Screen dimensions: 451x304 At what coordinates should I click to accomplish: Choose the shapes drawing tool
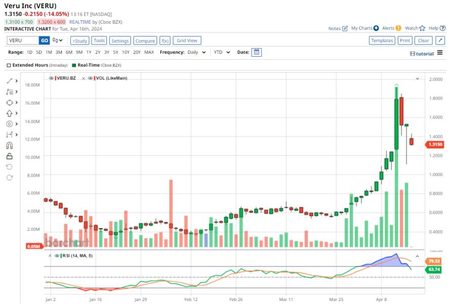(x=10, y=102)
